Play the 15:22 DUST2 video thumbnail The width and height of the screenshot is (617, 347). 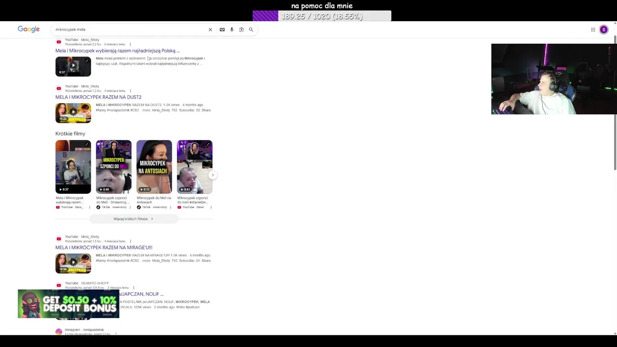click(73, 113)
